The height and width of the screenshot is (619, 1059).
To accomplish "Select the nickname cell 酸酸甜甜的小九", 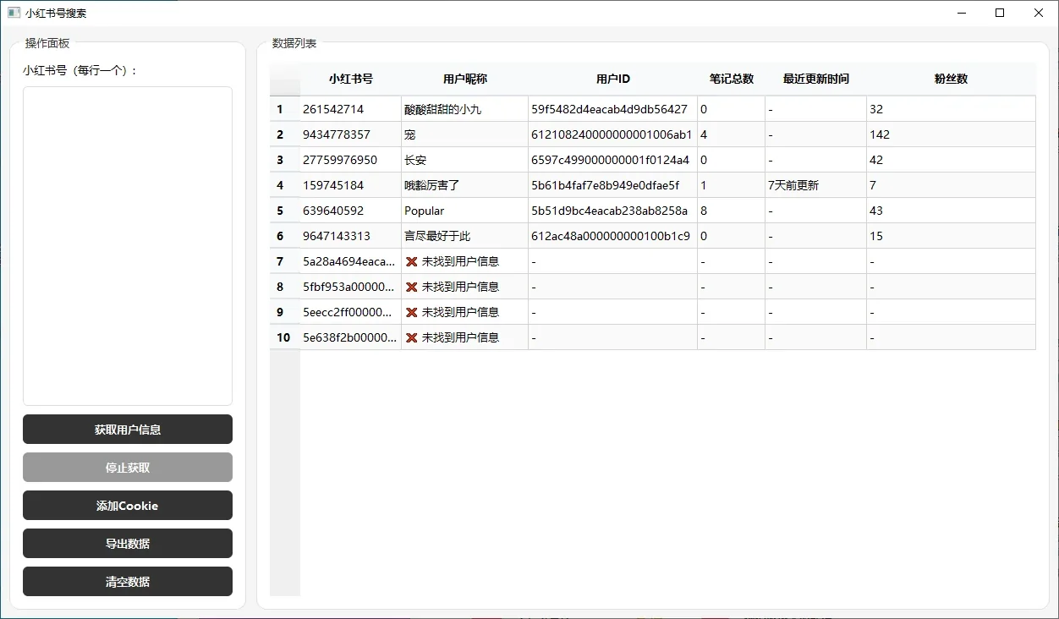I will 465,109.
